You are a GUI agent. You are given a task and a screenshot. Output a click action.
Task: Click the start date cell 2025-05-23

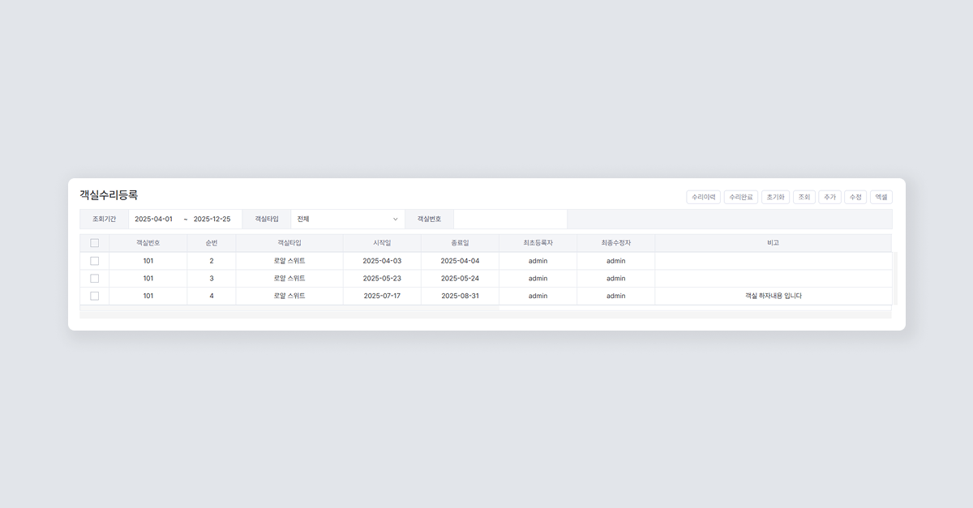[x=382, y=278]
